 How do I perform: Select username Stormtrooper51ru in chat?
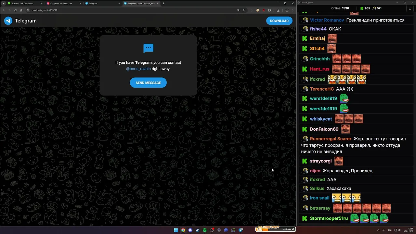(x=329, y=218)
